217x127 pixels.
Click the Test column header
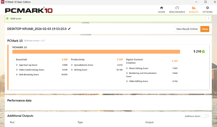click(x=12, y=122)
